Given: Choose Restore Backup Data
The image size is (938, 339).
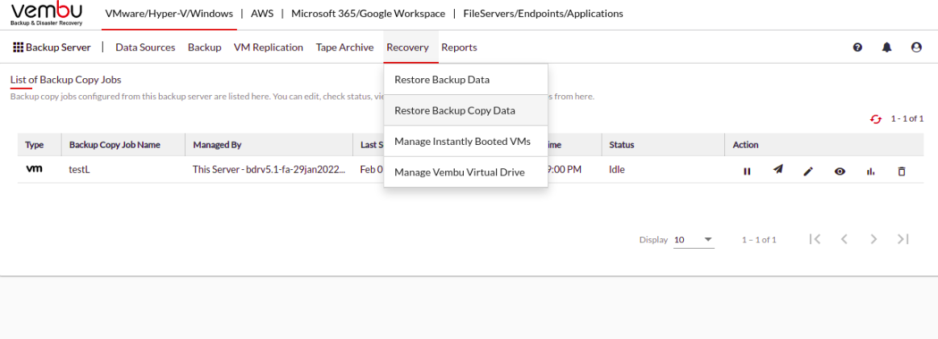Looking at the screenshot, I should pos(465,80).
